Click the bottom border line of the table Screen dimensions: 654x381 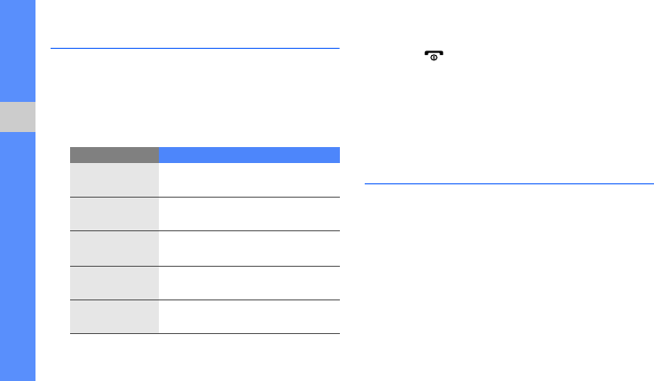[x=204, y=333]
